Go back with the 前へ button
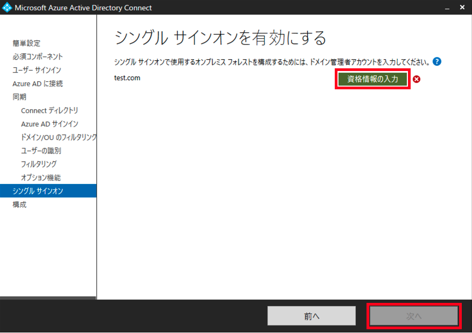This screenshot has height=333, width=472. tap(312, 316)
